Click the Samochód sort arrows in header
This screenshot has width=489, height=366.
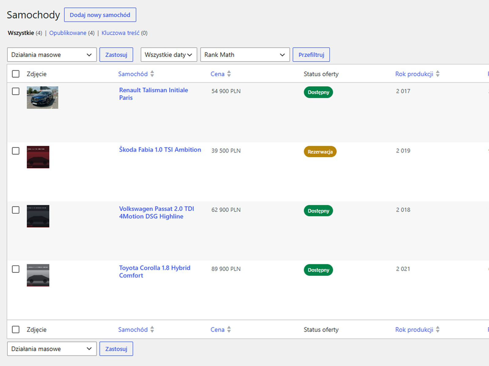(x=152, y=74)
